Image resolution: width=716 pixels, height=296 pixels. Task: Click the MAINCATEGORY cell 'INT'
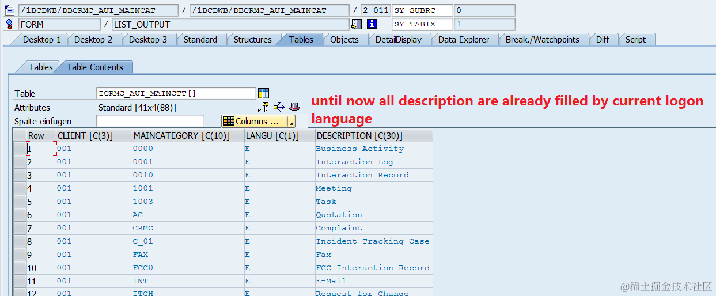point(188,281)
